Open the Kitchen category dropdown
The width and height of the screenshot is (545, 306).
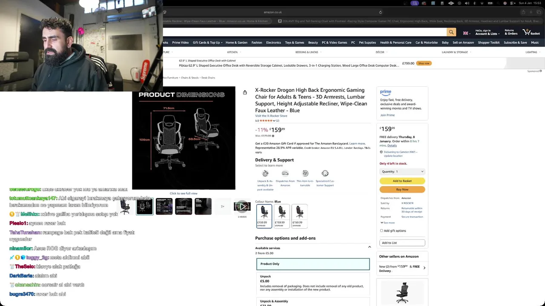[234, 52]
